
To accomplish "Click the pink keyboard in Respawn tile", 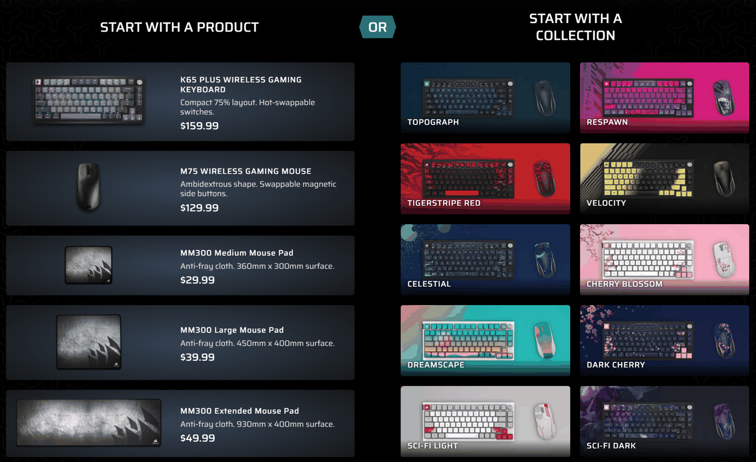I will [648, 98].
